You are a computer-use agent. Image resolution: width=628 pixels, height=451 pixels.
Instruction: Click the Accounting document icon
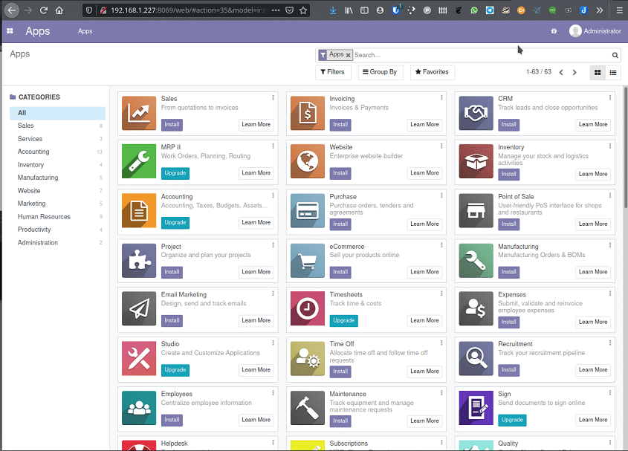point(139,211)
